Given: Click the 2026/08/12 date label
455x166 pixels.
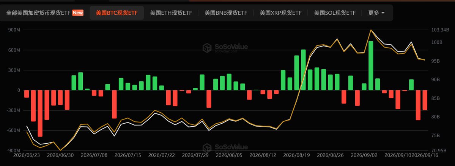Looking at the screenshot, I should pos(263,155).
